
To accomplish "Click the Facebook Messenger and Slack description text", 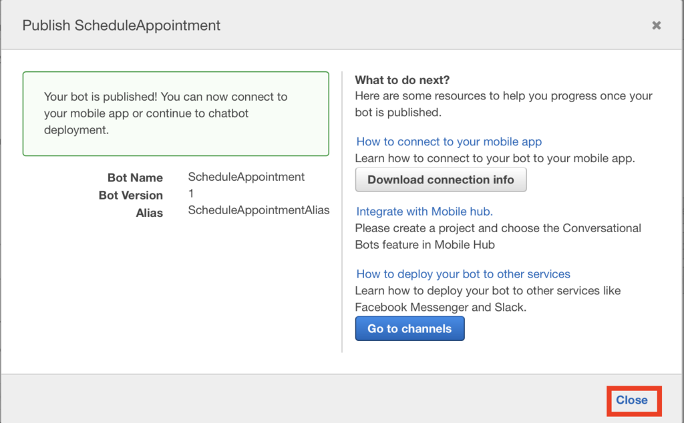I will pos(488,299).
